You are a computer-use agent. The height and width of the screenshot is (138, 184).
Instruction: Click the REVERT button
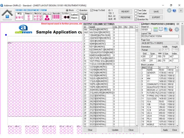tap(125, 12)
